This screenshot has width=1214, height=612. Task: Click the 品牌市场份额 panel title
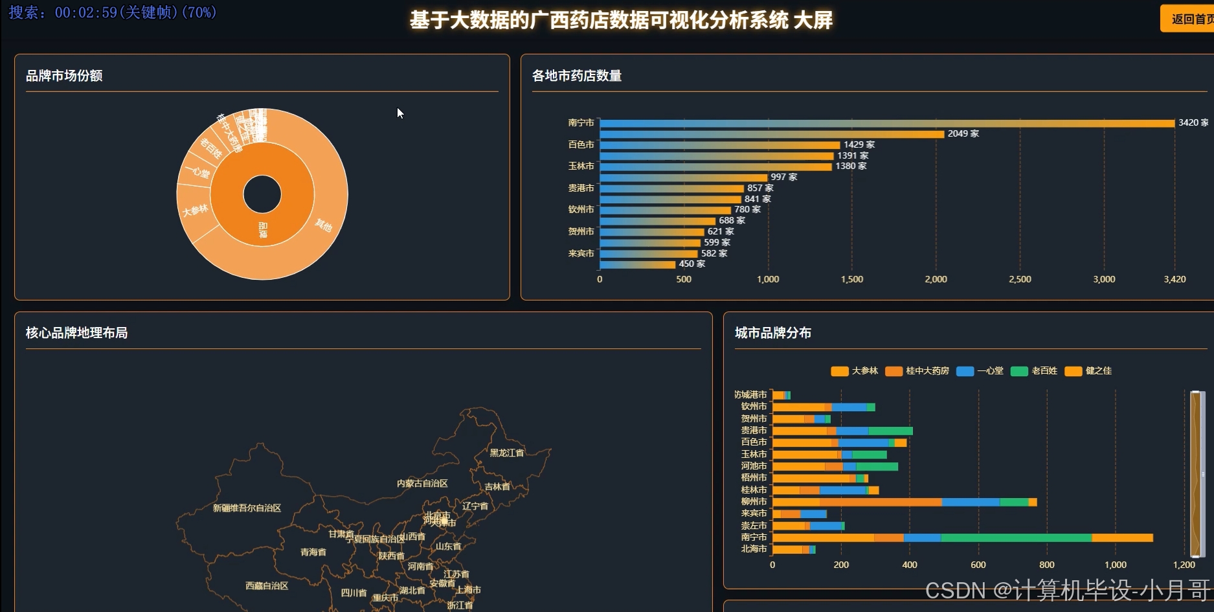click(x=64, y=76)
